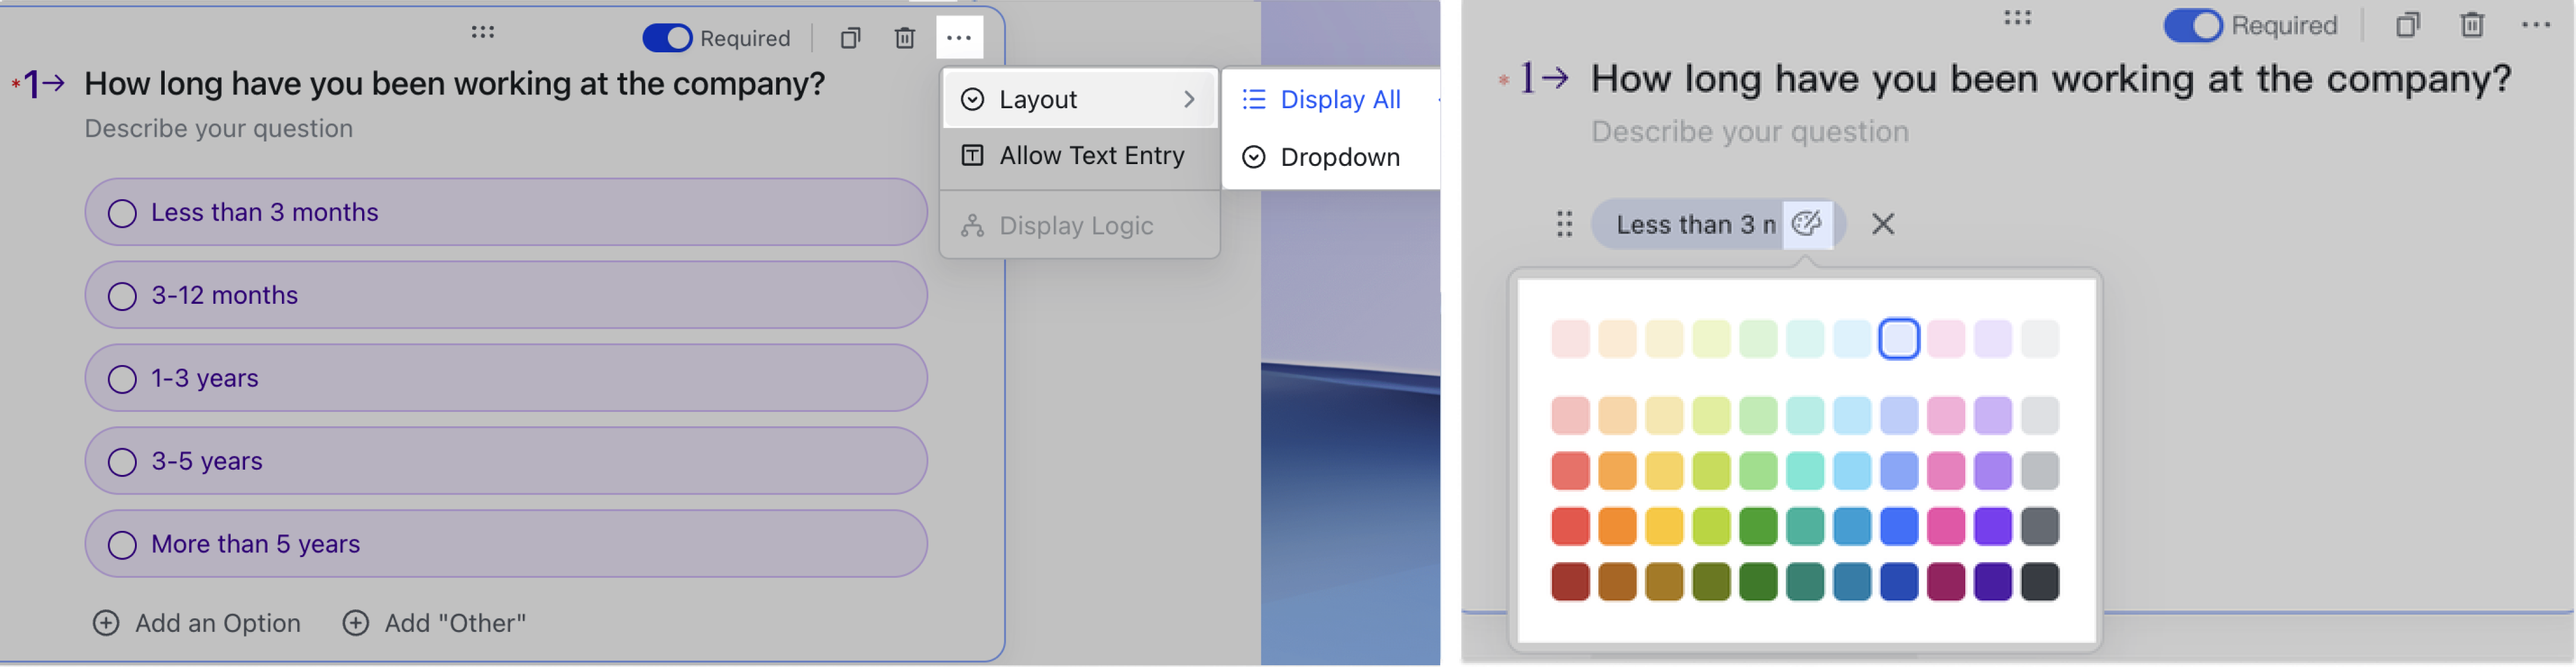The width and height of the screenshot is (2576, 667).
Task: Click trash icon in left panel
Action: click(904, 38)
